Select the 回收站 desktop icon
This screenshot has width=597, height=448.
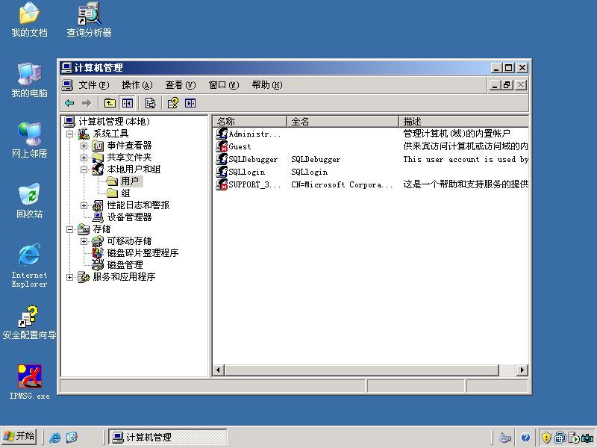pyautogui.click(x=29, y=201)
